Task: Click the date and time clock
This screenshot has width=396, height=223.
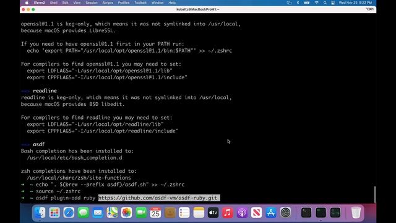Action: tap(355, 2)
